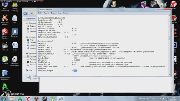Select the OneKey Recovery desktop shortcut
This screenshot has height=101, width=180.
(15, 7)
